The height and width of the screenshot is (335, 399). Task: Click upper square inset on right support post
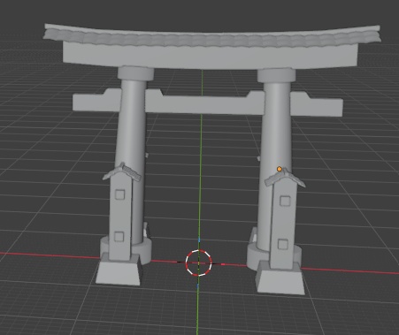(x=285, y=201)
